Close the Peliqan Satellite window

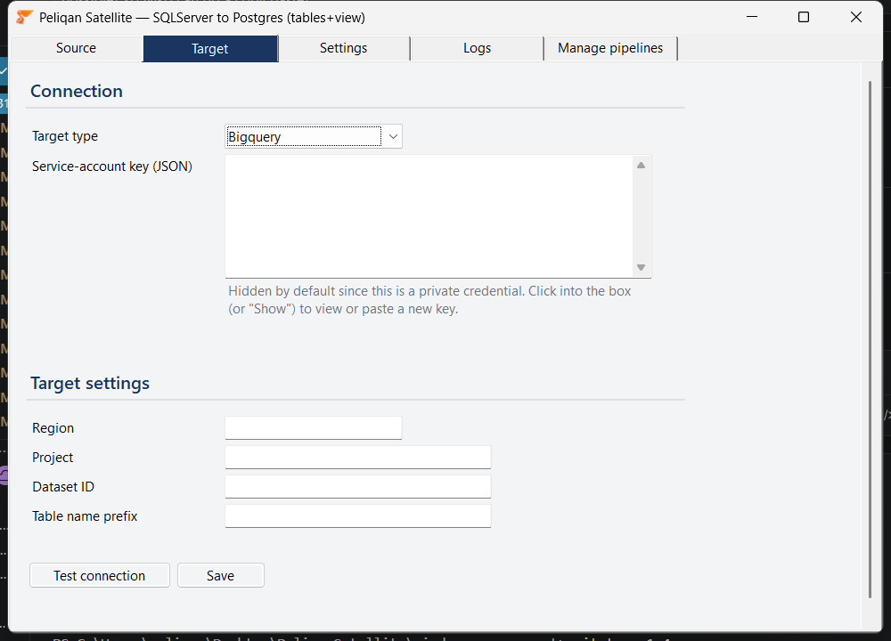(x=855, y=17)
